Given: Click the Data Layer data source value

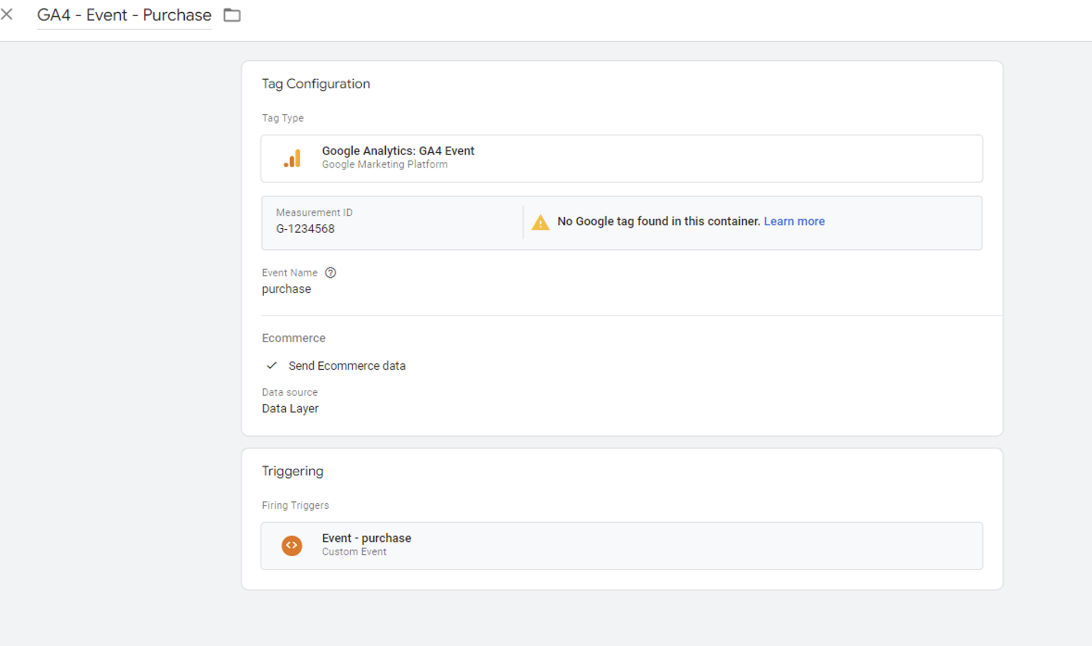Looking at the screenshot, I should click(x=290, y=409).
